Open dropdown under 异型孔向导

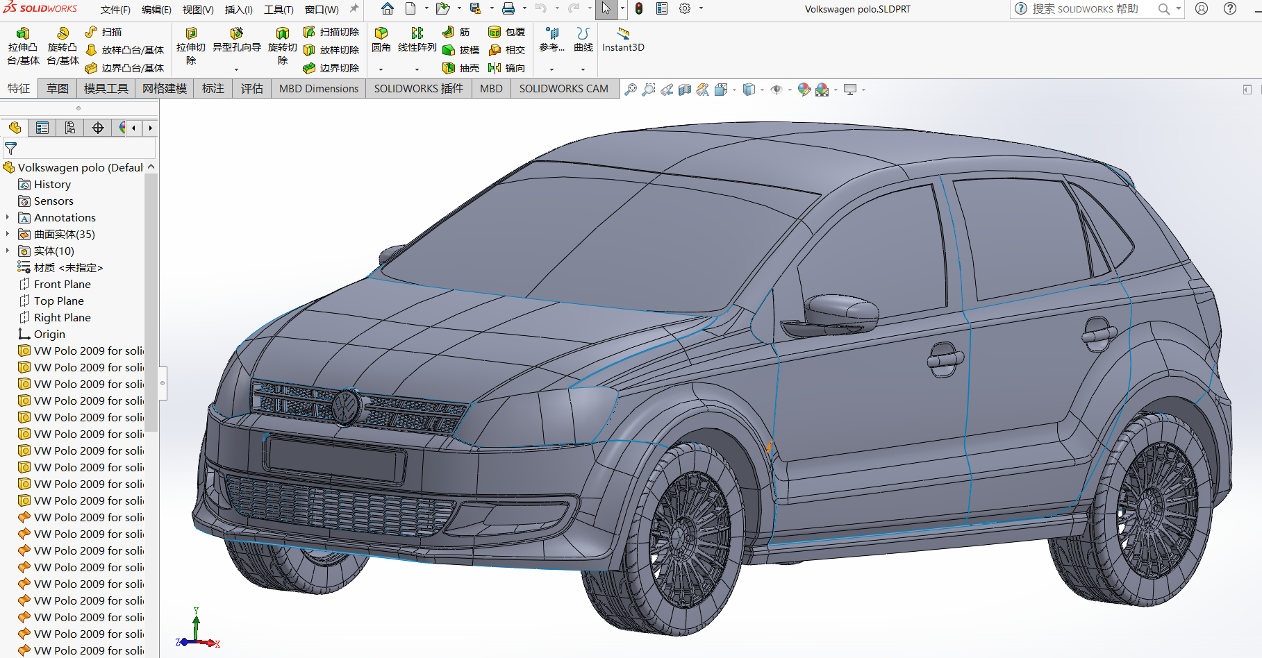tap(236, 69)
